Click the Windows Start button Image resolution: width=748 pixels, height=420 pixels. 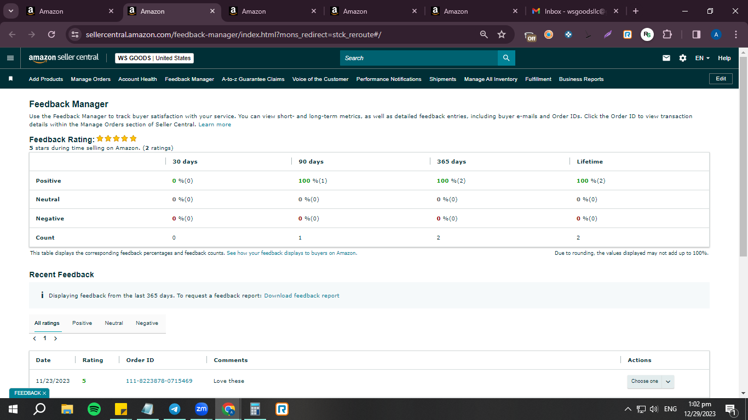click(13, 409)
